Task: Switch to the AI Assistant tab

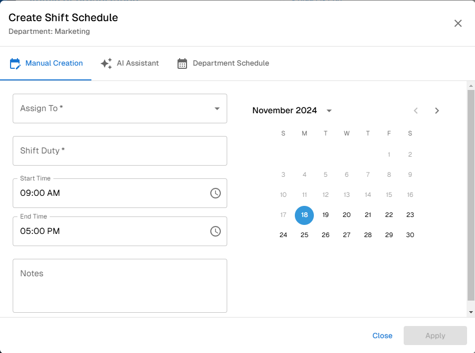Action: [130, 63]
